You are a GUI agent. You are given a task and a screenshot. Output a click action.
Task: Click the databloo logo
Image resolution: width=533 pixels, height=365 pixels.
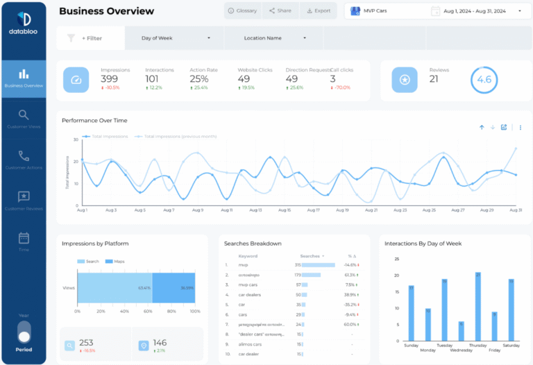click(24, 23)
